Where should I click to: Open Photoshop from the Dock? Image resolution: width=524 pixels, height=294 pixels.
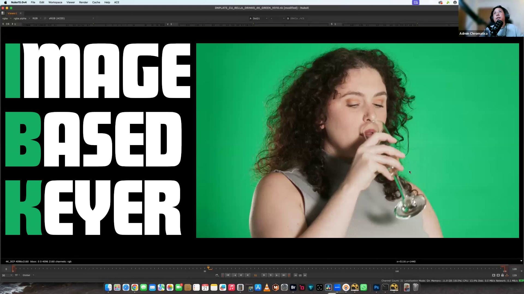(x=376, y=287)
